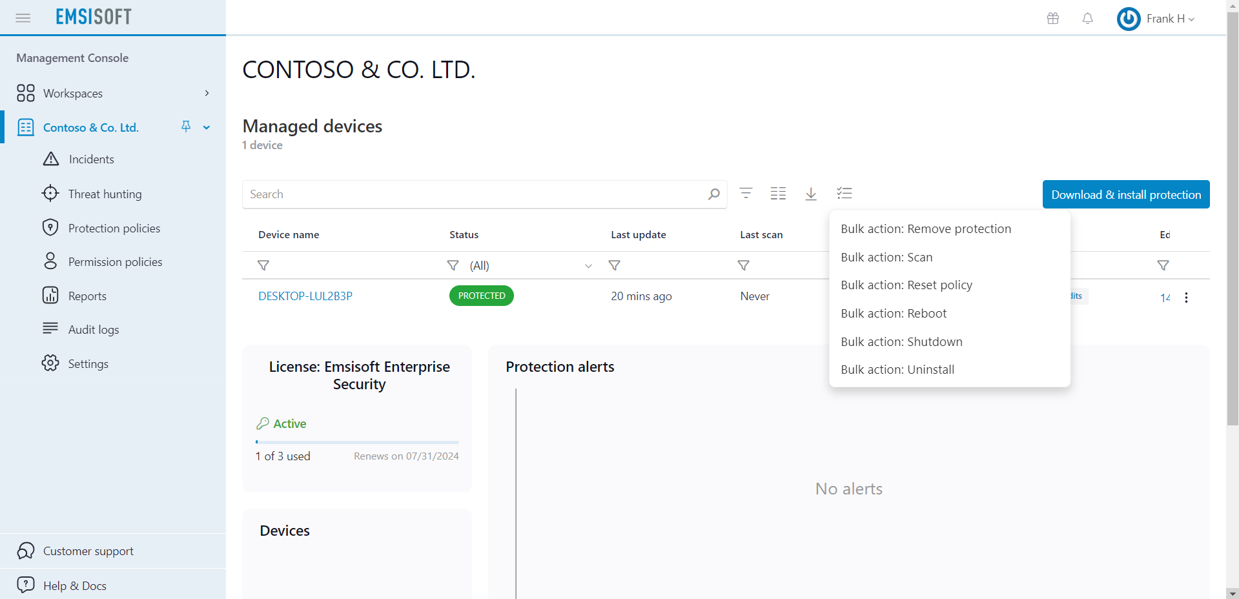The image size is (1239, 599).
Task: Focus the device Search field
Action: 484,194
